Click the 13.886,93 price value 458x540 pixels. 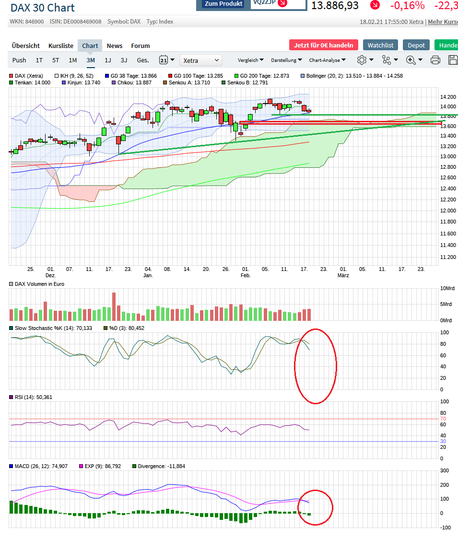click(335, 5)
